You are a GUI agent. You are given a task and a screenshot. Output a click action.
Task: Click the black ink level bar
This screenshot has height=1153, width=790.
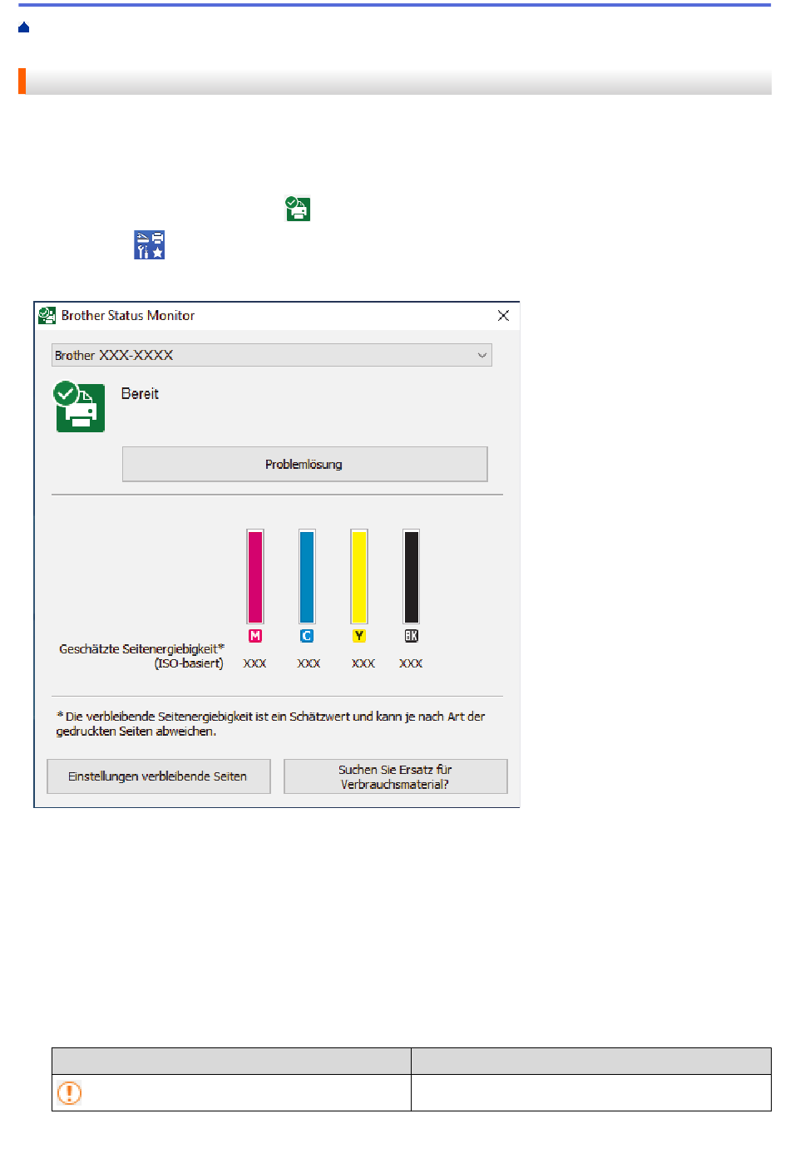411,576
